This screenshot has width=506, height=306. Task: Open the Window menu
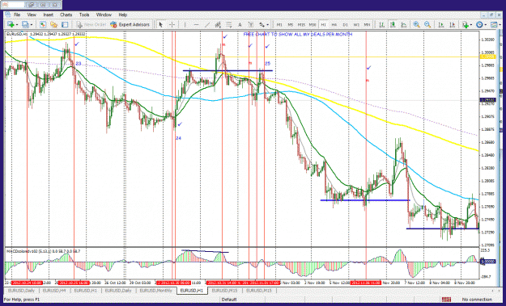click(x=104, y=15)
